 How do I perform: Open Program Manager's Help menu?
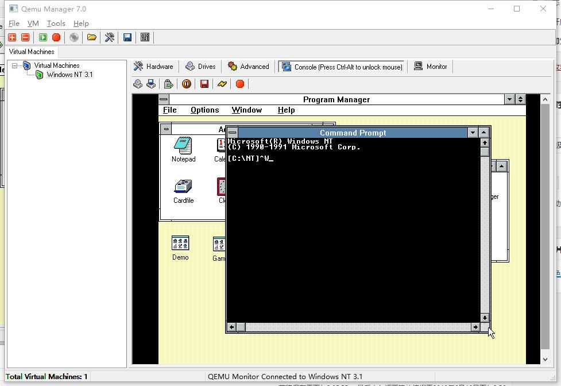[286, 110]
